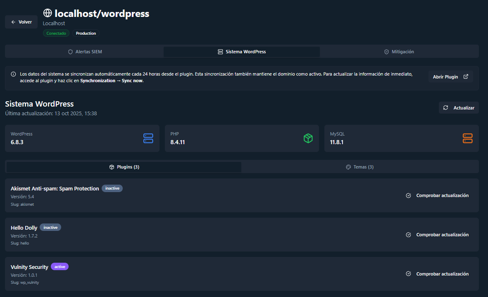Click the refresh icon in Actualizar button

446,107
